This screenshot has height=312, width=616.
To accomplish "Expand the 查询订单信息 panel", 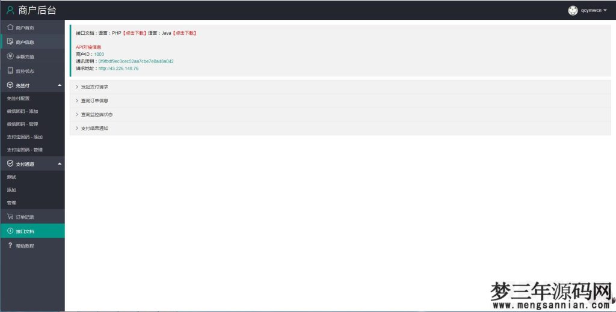I will 94,100.
